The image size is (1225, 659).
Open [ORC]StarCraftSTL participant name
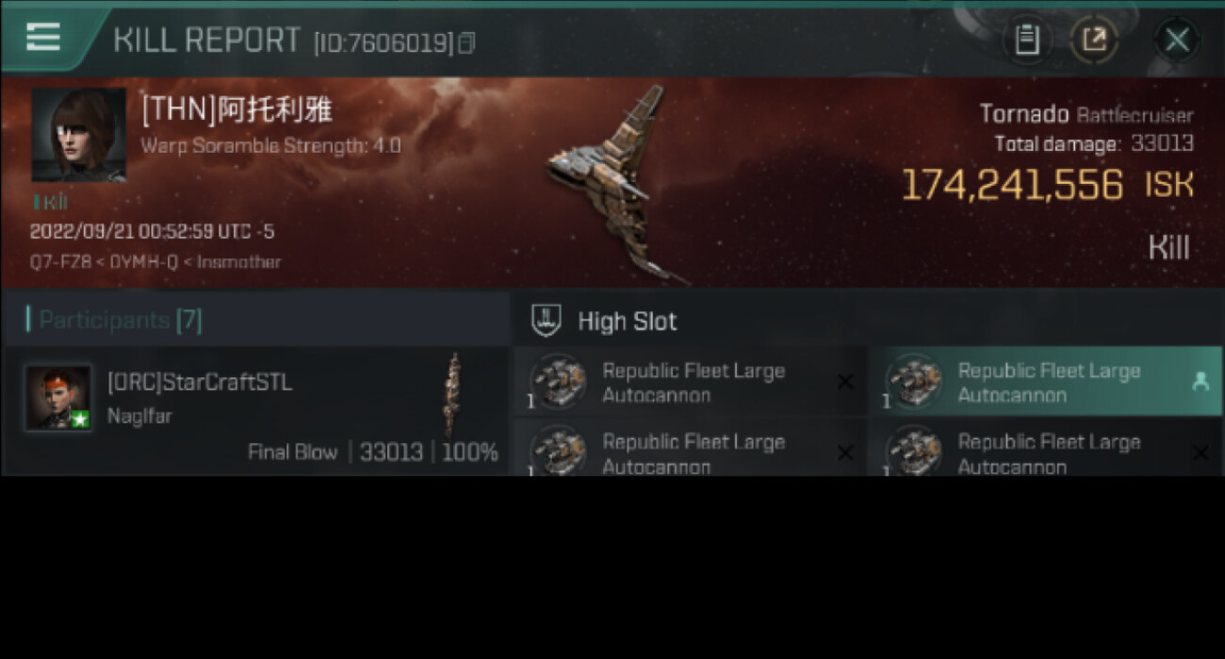tap(200, 382)
